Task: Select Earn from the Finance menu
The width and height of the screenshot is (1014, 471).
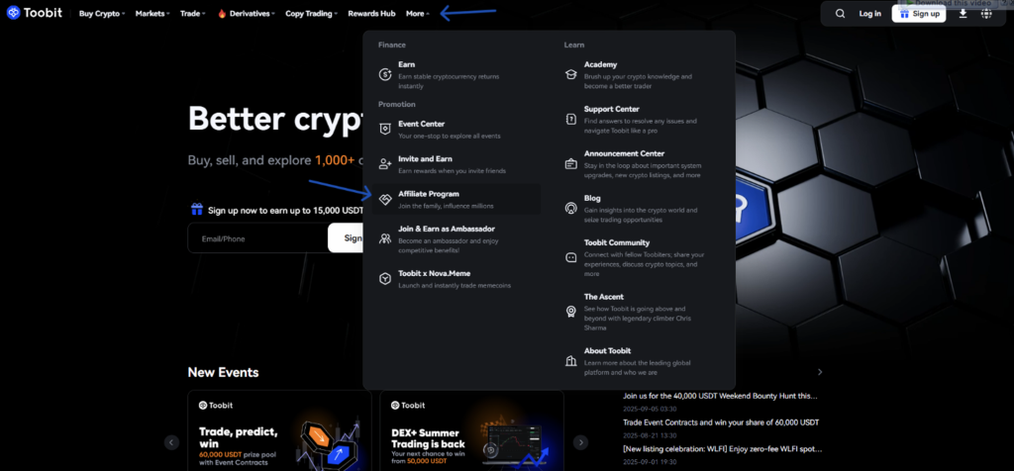Action: [456, 74]
